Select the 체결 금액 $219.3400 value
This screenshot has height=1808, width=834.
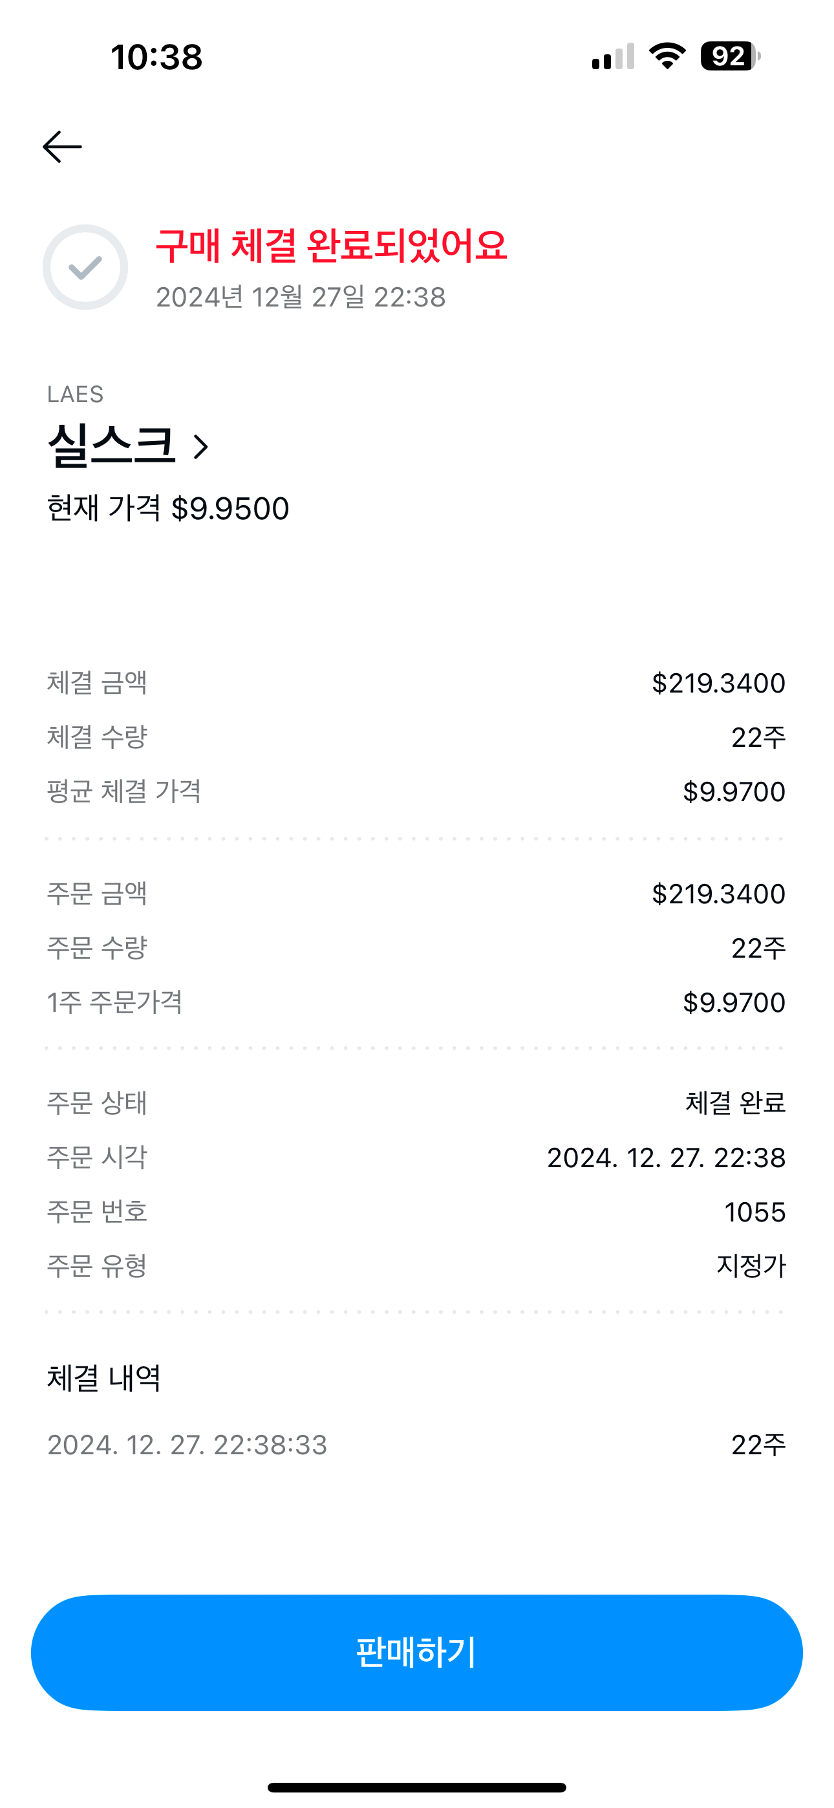(718, 683)
